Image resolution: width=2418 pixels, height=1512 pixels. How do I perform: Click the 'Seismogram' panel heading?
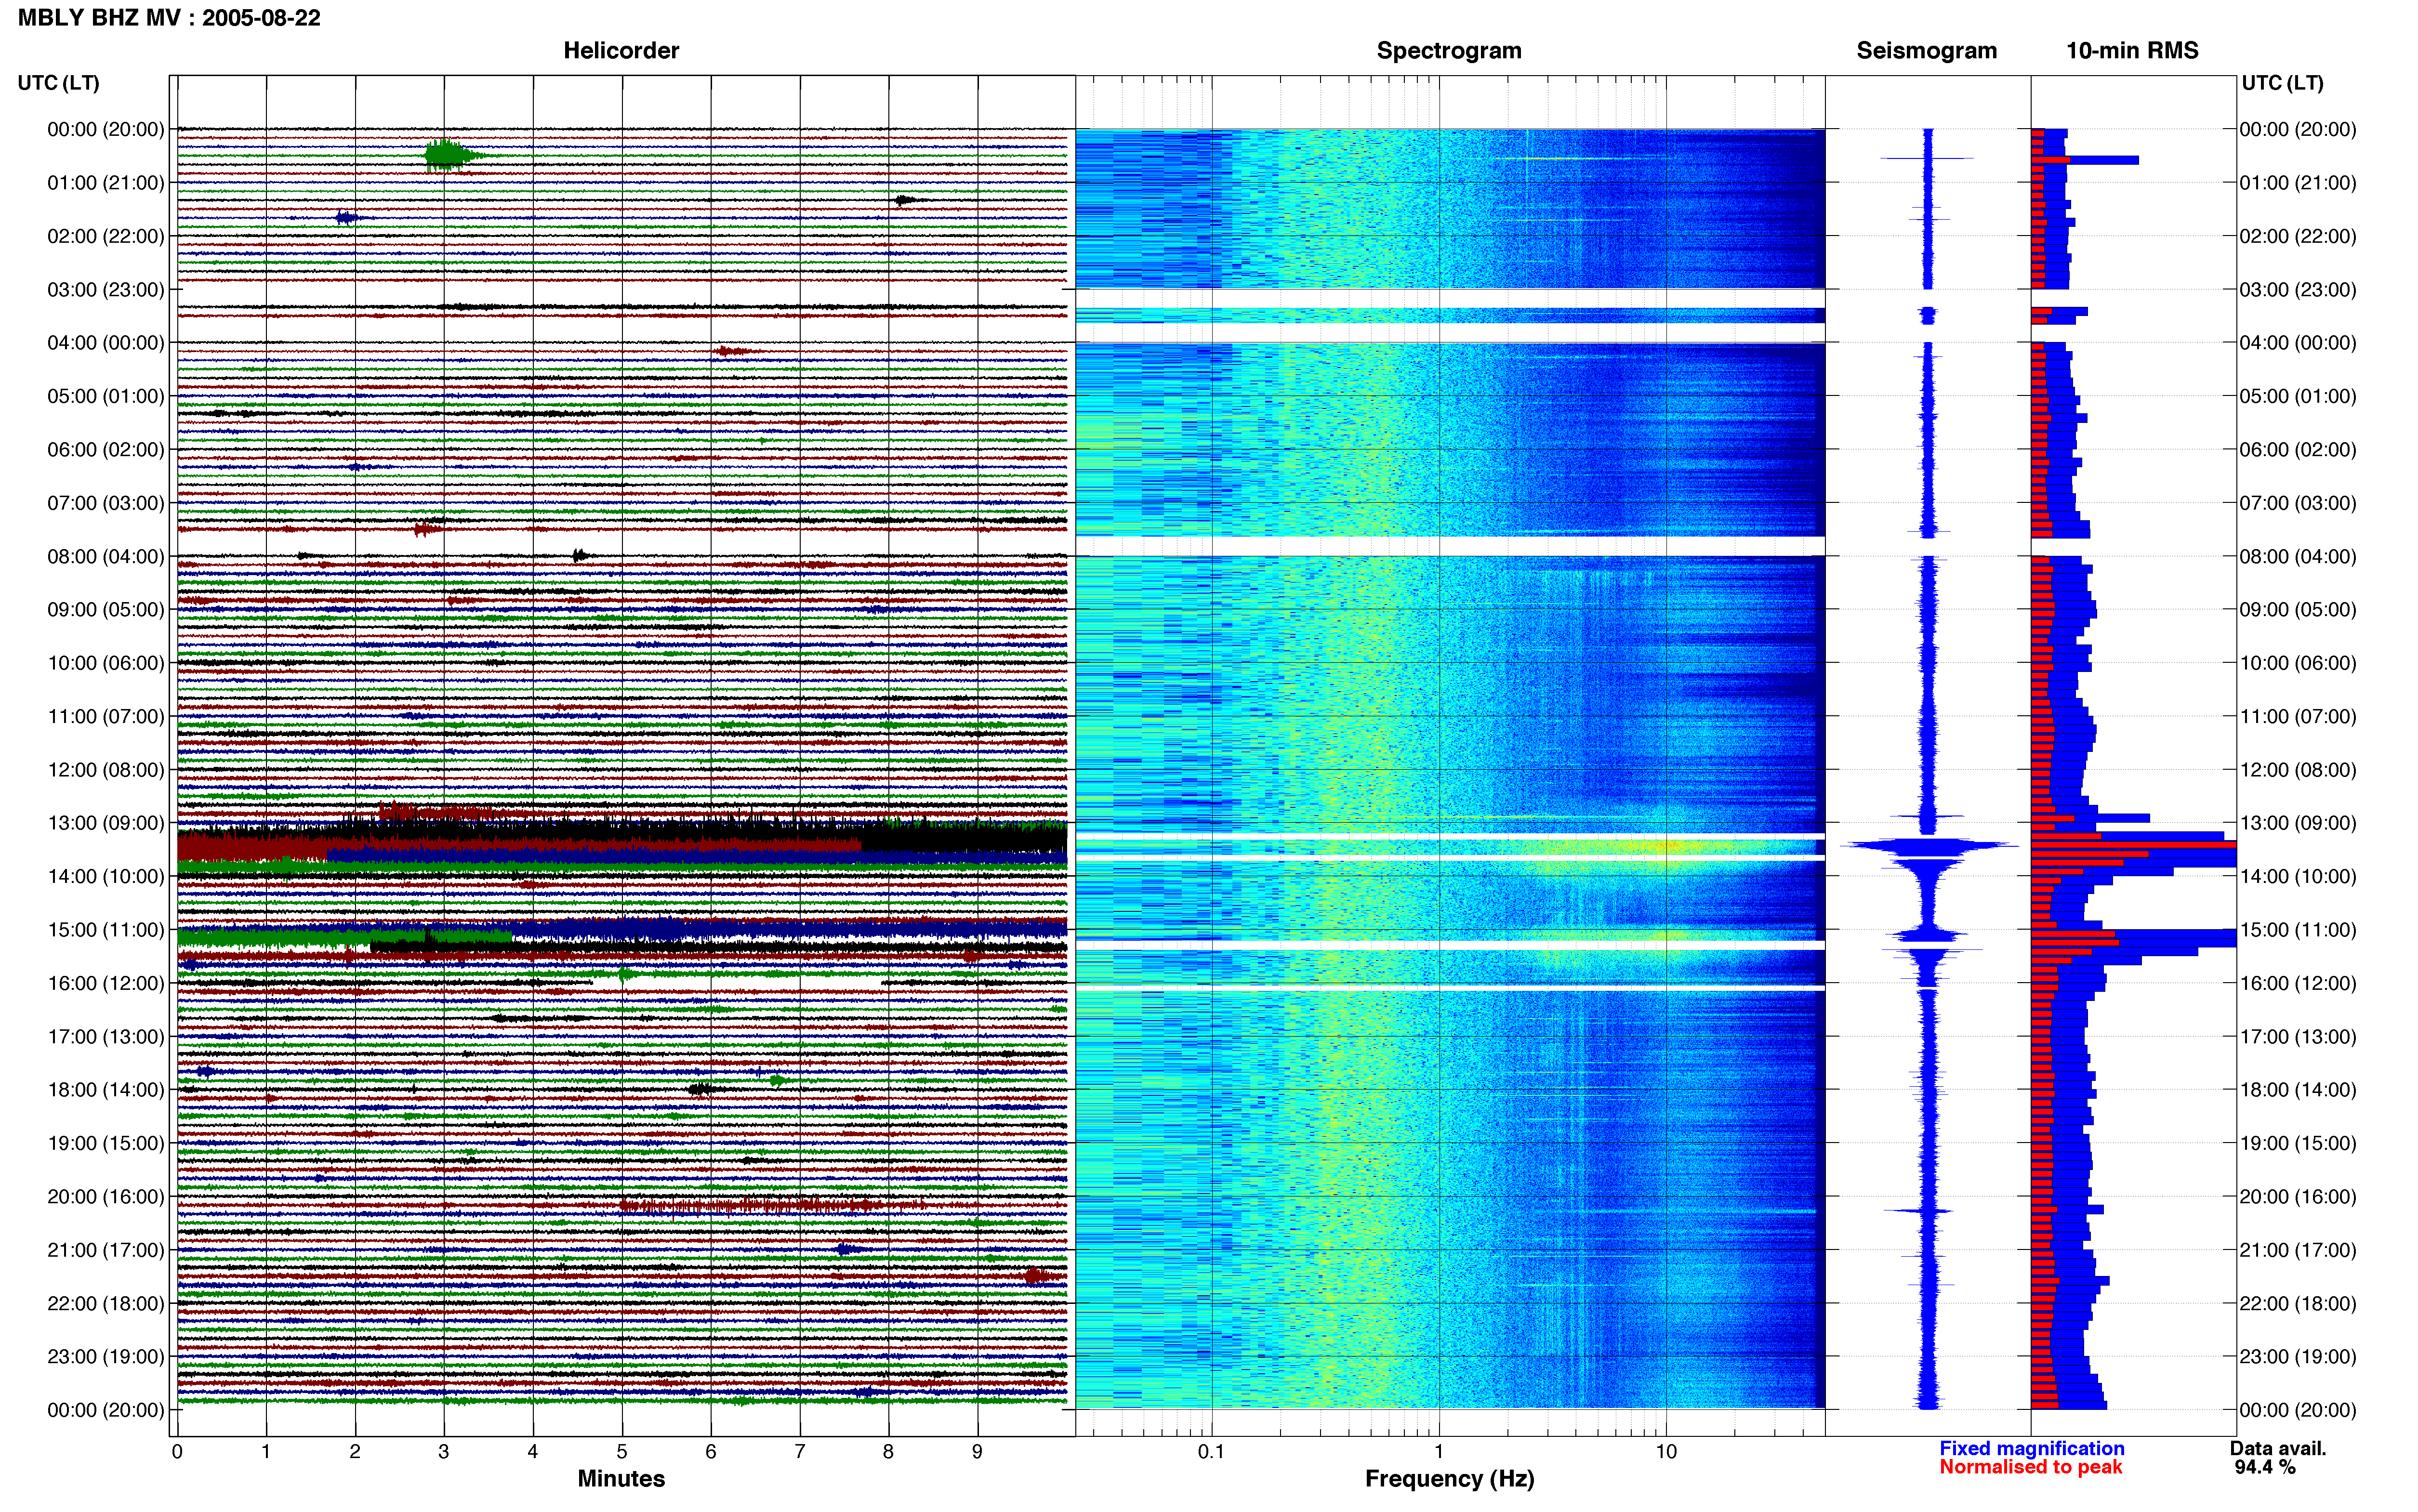pyautogui.click(x=1926, y=50)
